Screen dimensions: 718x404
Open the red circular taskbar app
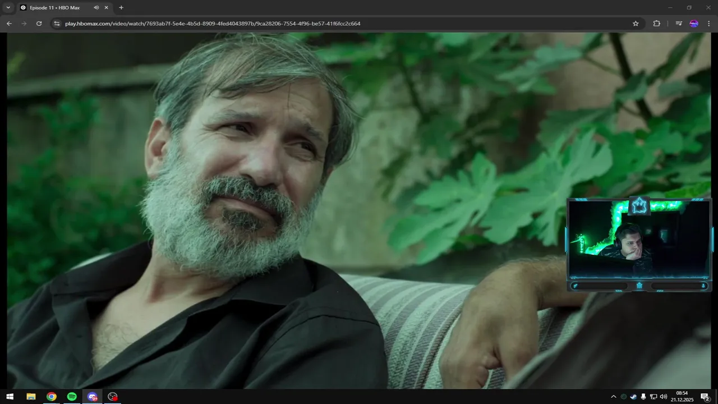coord(113,397)
